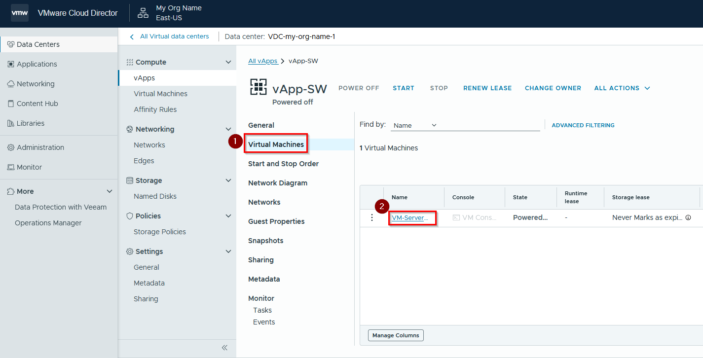This screenshot has width=703, height=358.
Task: Click the START button
Action: pos(404,88)
